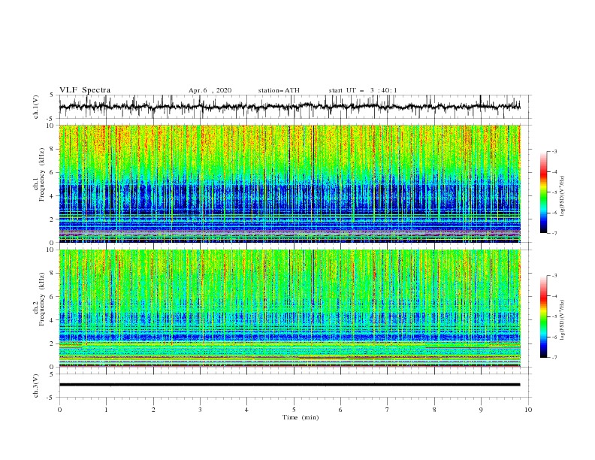Click the "VLF Spectra" title text

pyautogui.click(x=85, y=90)
